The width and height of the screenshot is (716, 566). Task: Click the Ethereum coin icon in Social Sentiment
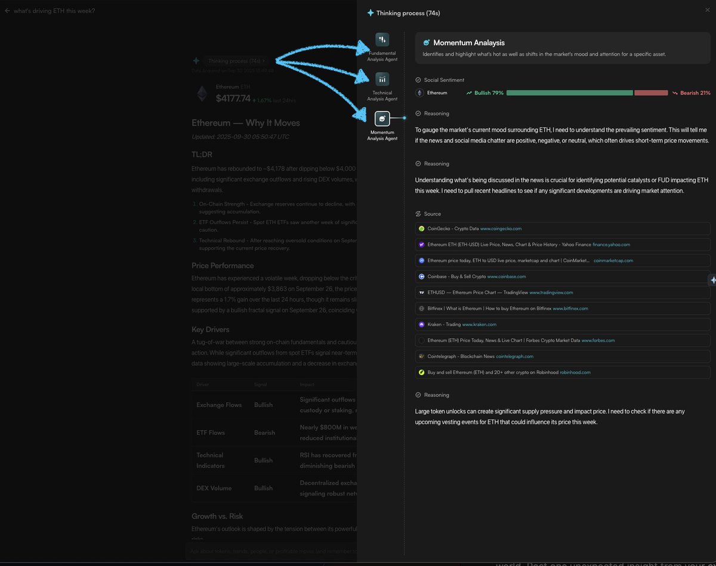419,93
